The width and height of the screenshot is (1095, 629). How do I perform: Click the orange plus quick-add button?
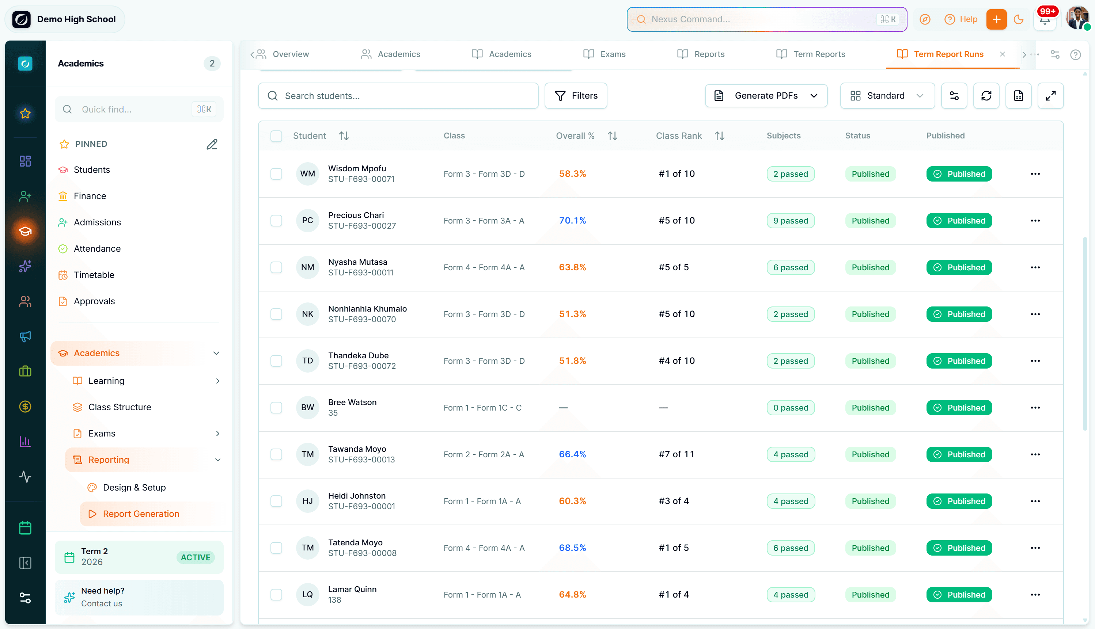[996, 19]
